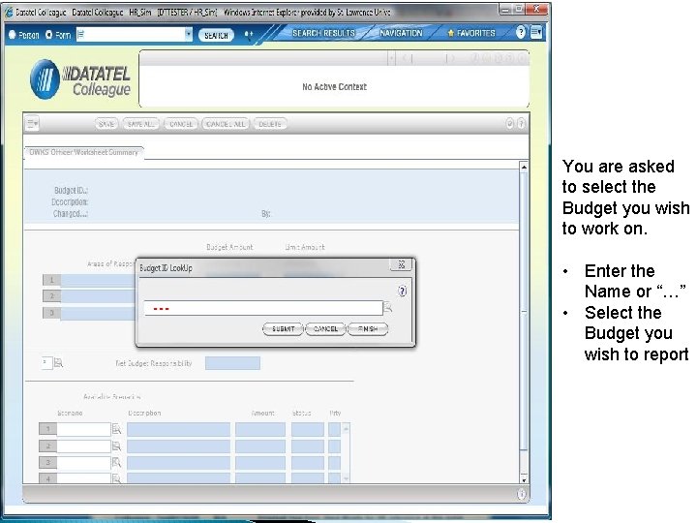This screenshot has width=697, height=523.
Task: Click Scenario row 2 input field
Action: click(x=83, y=446)
